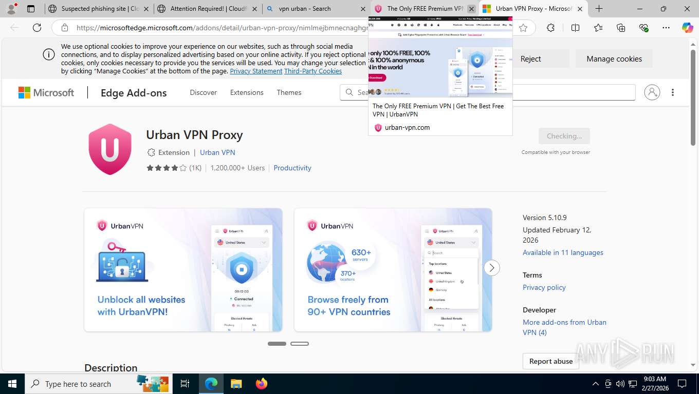Launch Firefox from the taskbar
The width and height of the screenshot is (699, 394).
pos(262,384)
